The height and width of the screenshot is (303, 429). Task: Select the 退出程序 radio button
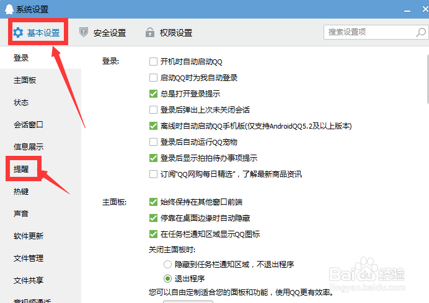click(x=167, y=278)
